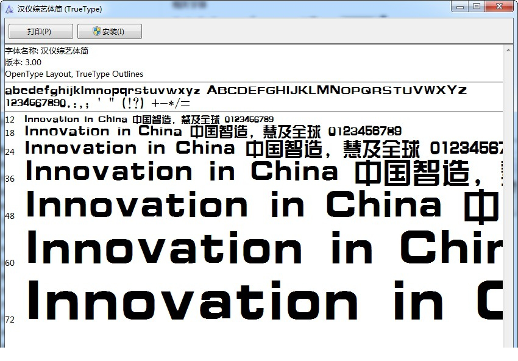Click the font viewer icon in title bar

[x=9, y=9]
